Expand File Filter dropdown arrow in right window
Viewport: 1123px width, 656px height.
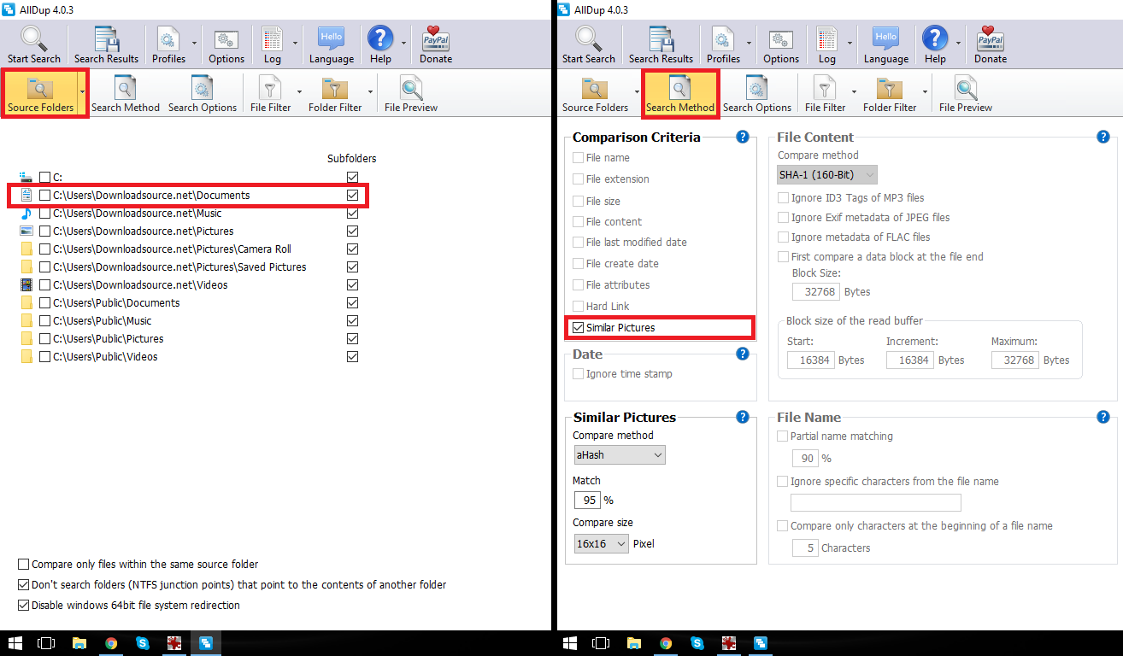(x=854, y=91)
